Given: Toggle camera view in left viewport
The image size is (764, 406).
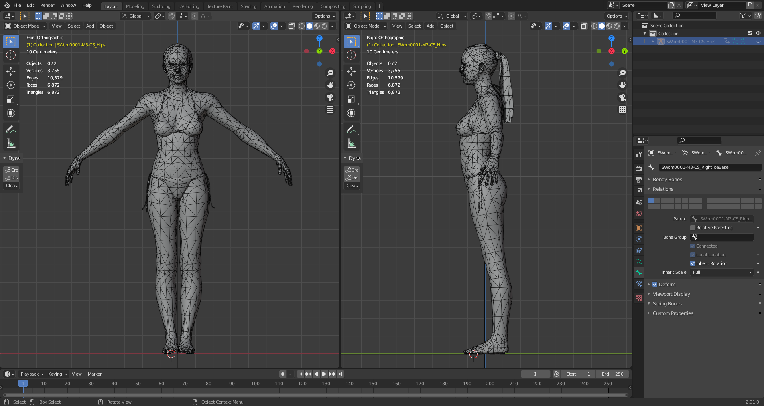Looking at the screenshot, I should click(x=330, y=97).
